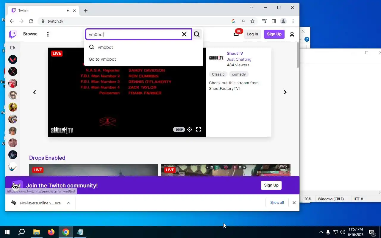
Task: Click Show all downloads
Action: (x=277, y=203)
